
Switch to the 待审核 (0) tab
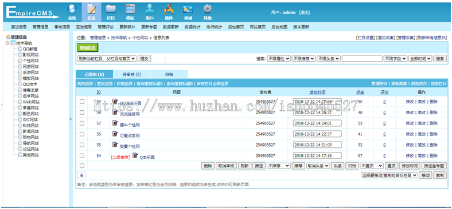coord(132,74)
